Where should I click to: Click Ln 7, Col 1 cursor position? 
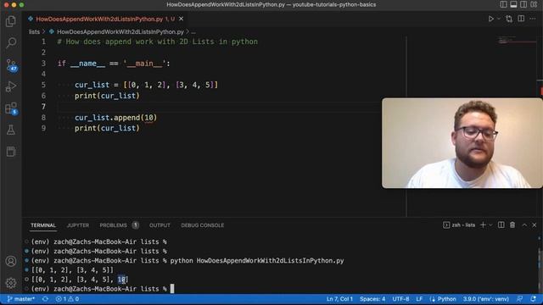coord(339,299)
